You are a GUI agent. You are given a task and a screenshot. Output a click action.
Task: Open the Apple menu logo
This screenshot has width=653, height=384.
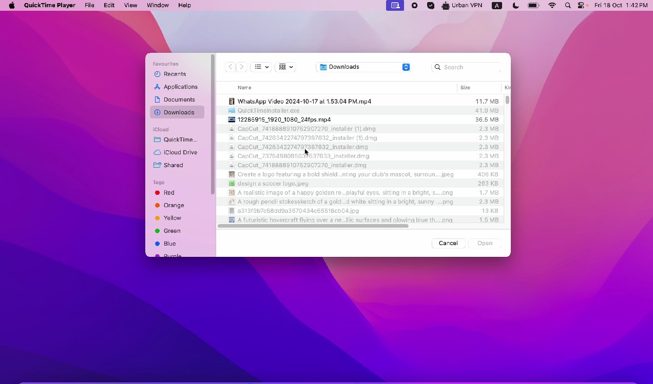click(11, 5)
